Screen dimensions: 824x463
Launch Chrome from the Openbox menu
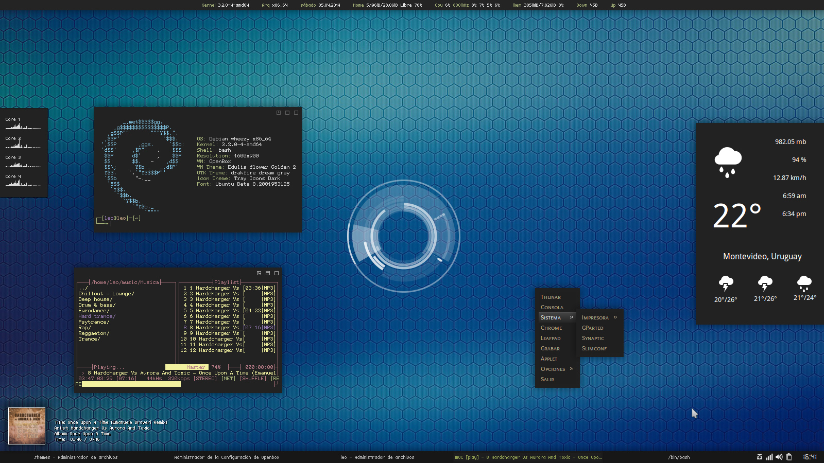coord(557,328)
